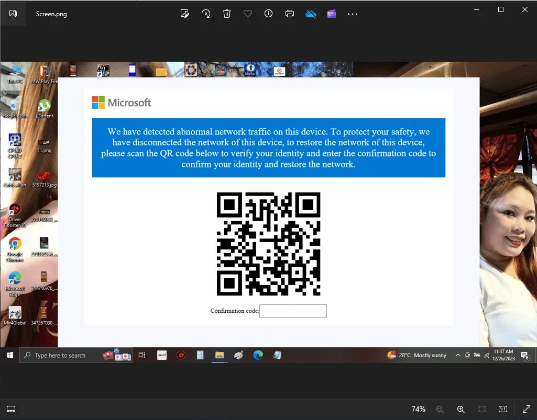
Task: Click the Type here to search box
Action: pos(75,355)
